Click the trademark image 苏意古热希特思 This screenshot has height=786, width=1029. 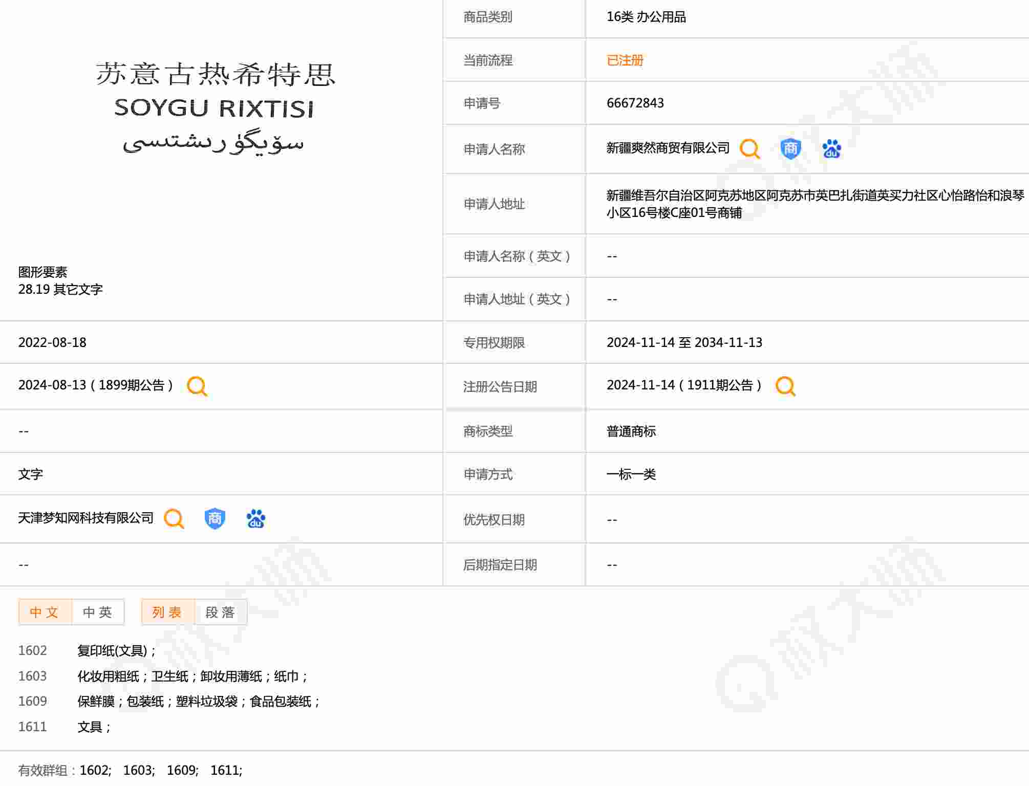tap(215, 106)
